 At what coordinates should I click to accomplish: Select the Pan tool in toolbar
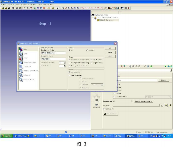click(x=60, y=8)
